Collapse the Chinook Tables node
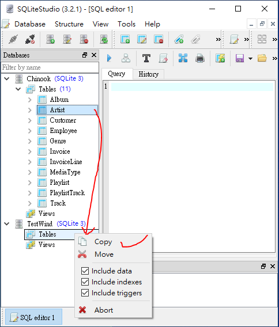279x327 pixels. coord(18,89)
